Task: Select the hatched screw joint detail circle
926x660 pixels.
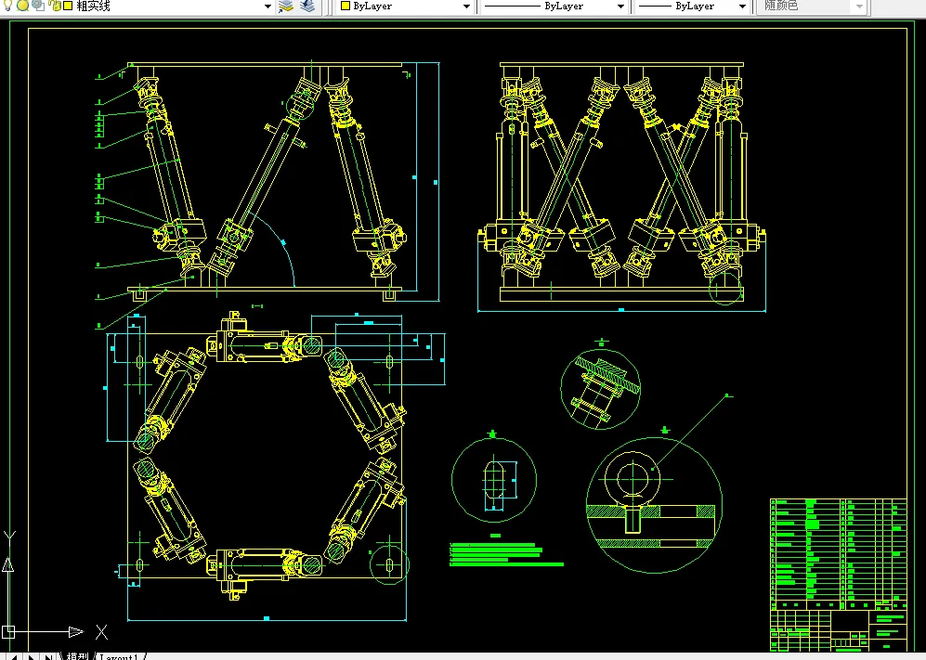Action: (x=601, y=390)
